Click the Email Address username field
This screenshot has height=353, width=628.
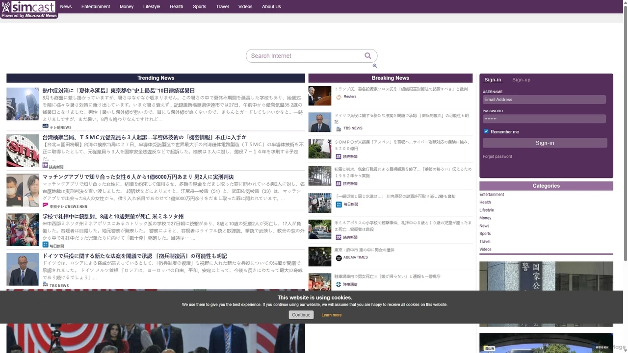544,100
